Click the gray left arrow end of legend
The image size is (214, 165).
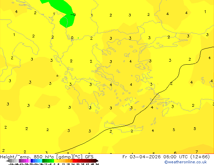point(8,161)
